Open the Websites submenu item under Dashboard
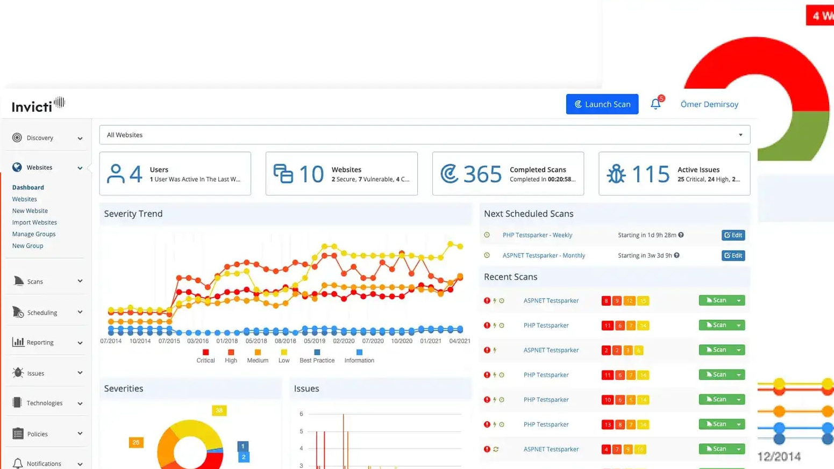This screenshot has height=469, width=834. [x=24, y=199]
